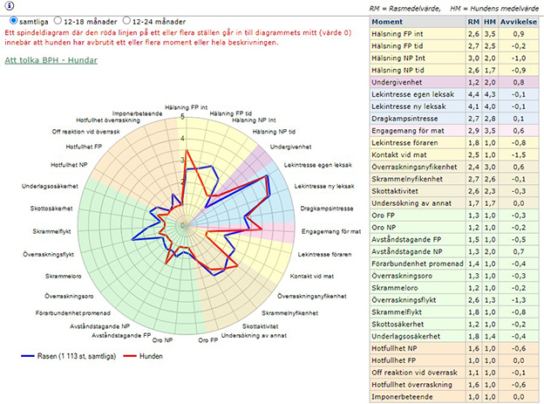Click the red abort-warning text paragraph
This screenshot has height=404, width=544.
click(x=178, y=38)
